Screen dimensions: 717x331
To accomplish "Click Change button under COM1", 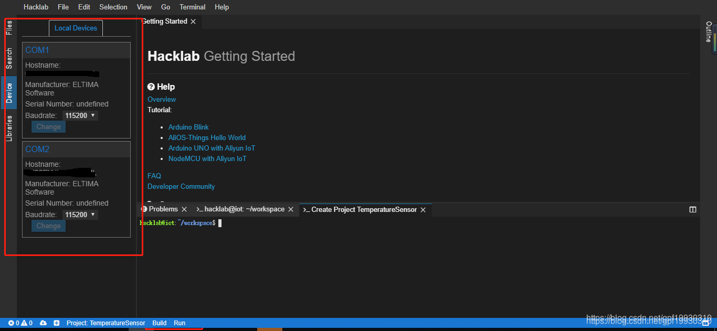I will 48,126.
